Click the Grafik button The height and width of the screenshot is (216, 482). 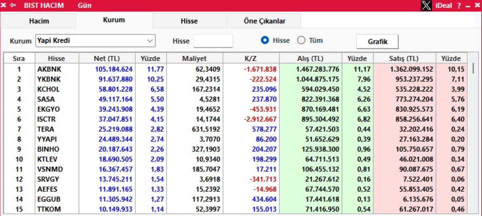coord(378,41)
